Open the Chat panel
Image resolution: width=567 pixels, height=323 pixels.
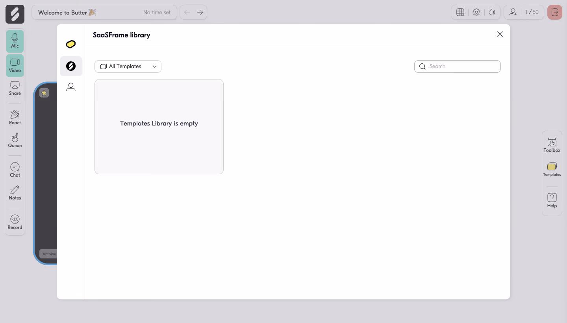point(15,170)
